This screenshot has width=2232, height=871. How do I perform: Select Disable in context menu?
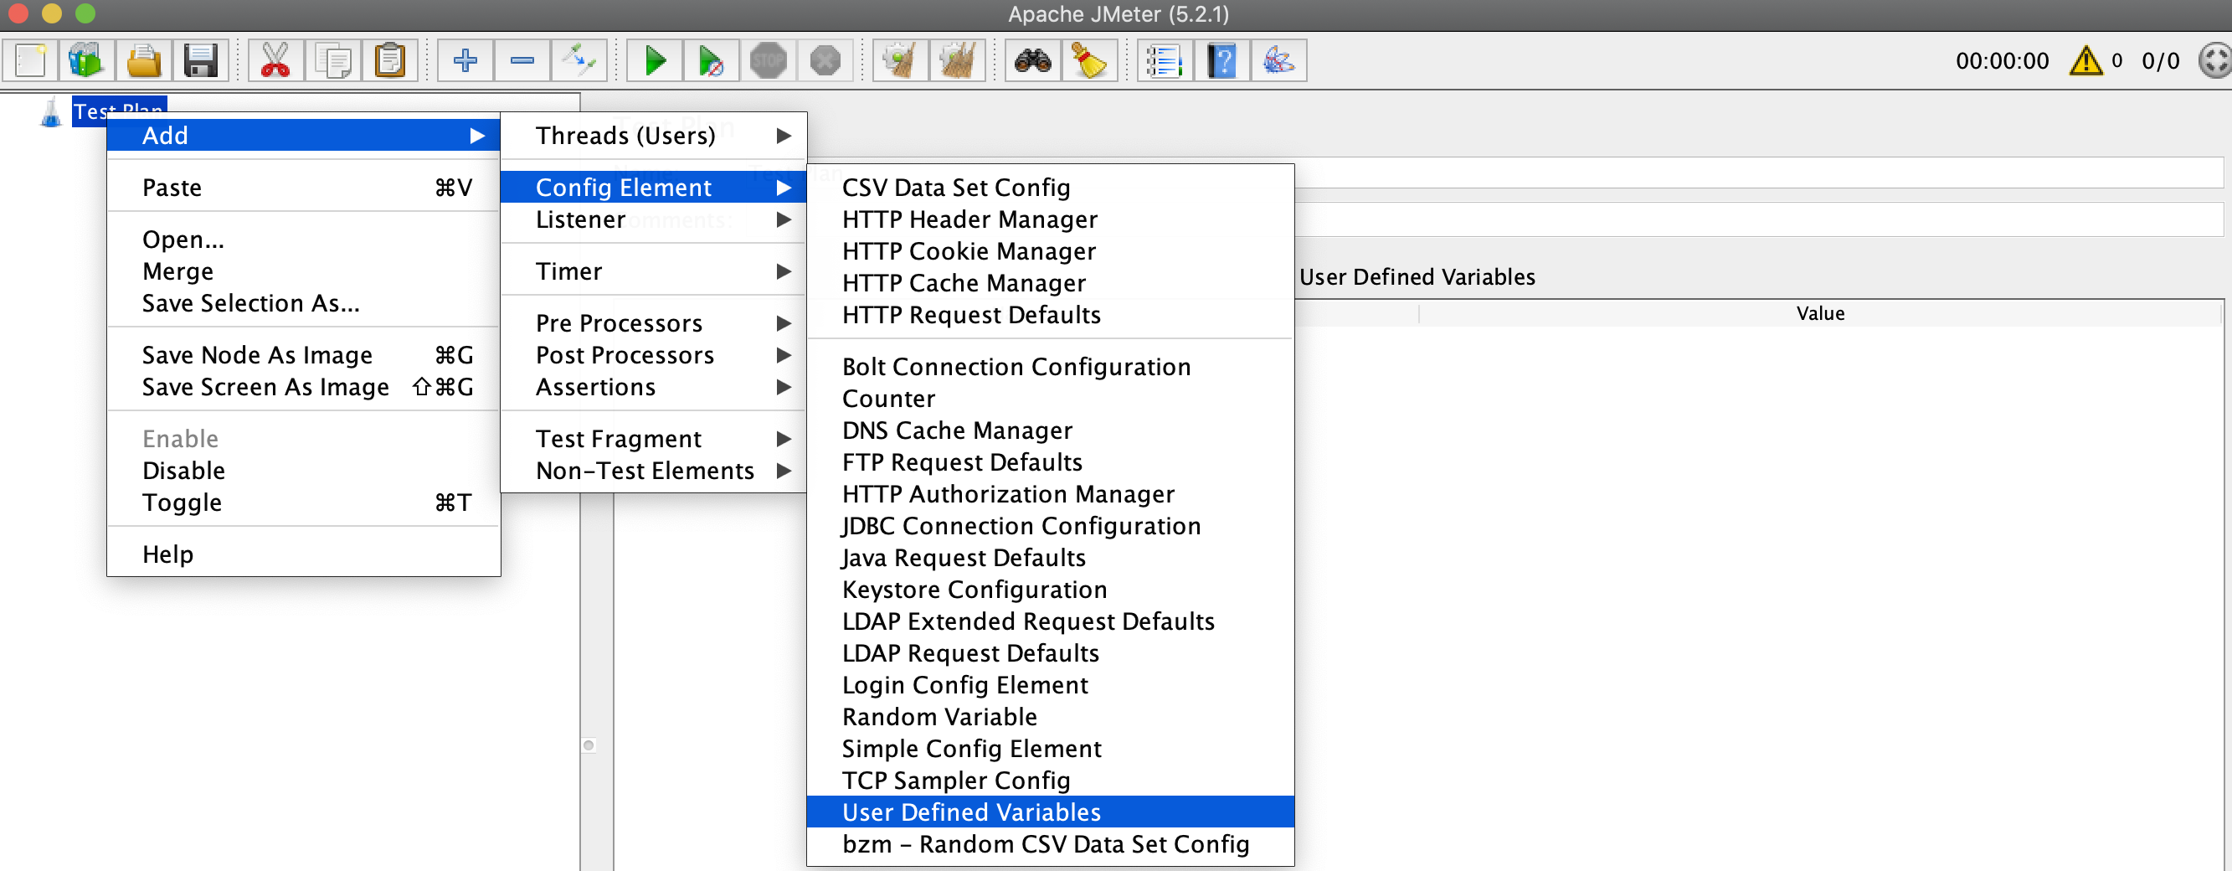(303, 471)
